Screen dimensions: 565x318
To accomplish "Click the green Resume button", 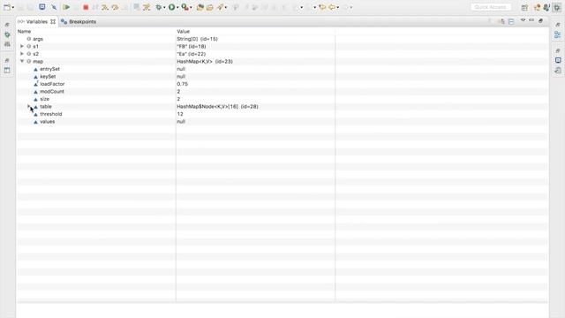I will tap(66, 7).
